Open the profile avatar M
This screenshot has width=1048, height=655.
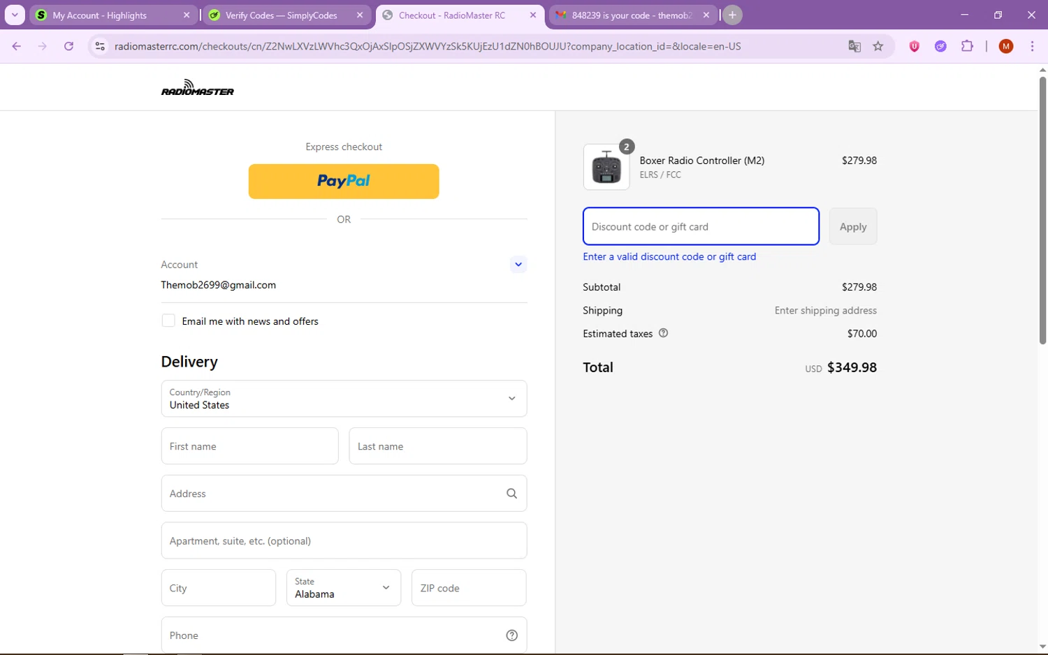[1006, 46]
